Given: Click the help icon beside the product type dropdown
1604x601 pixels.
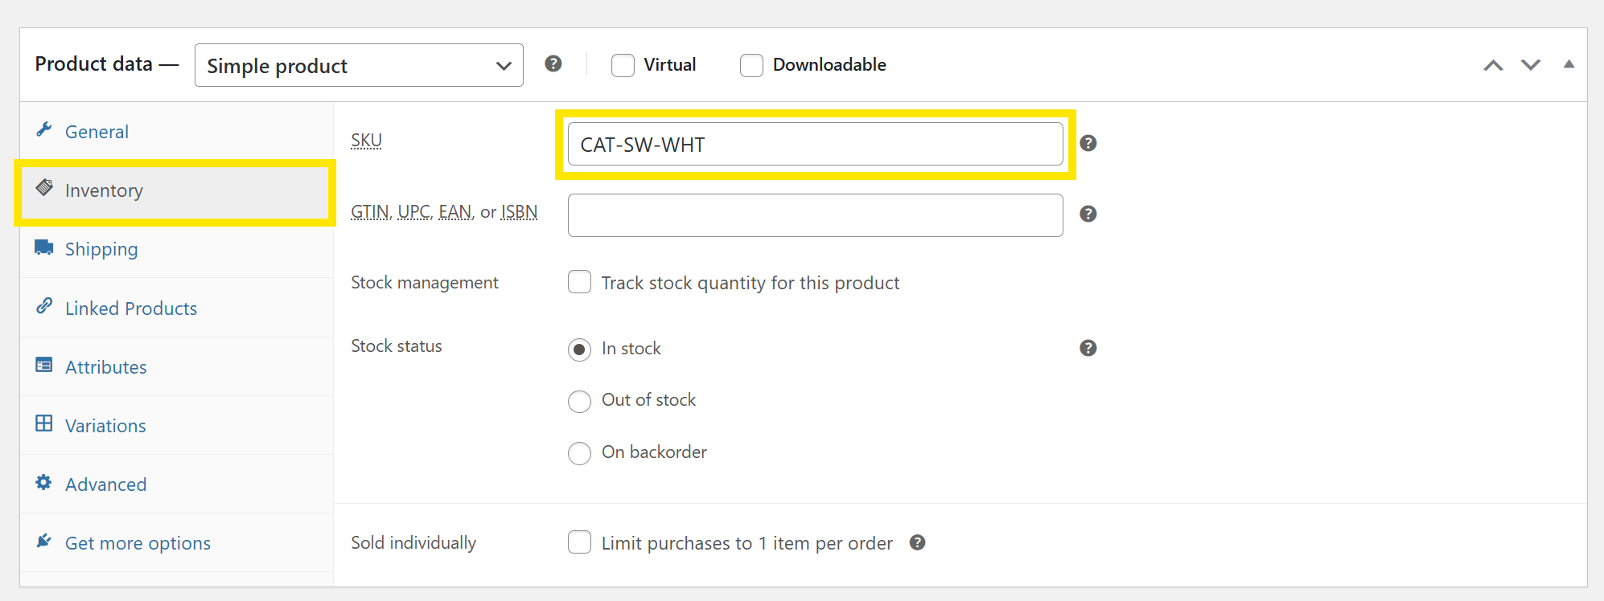Looking at the screenshot, I should click(x=553, y=63).
